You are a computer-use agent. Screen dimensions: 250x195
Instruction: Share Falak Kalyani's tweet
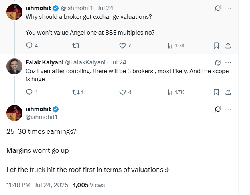coord(228,92)
